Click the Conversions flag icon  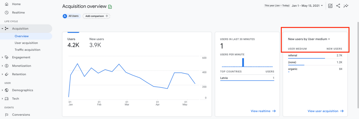(7, 115)
